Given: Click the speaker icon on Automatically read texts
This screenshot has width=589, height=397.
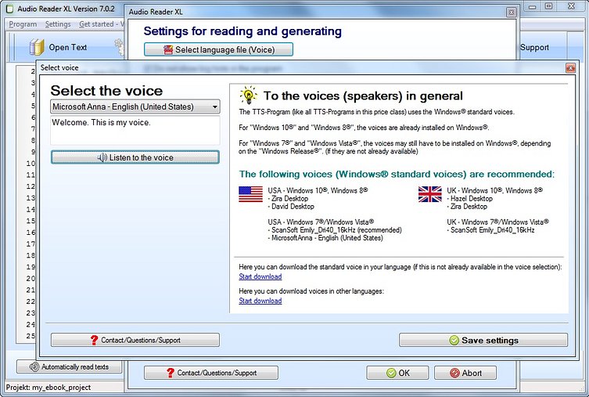Looking at the screenshot, I should pyautogui.click(x=34, y=367).
